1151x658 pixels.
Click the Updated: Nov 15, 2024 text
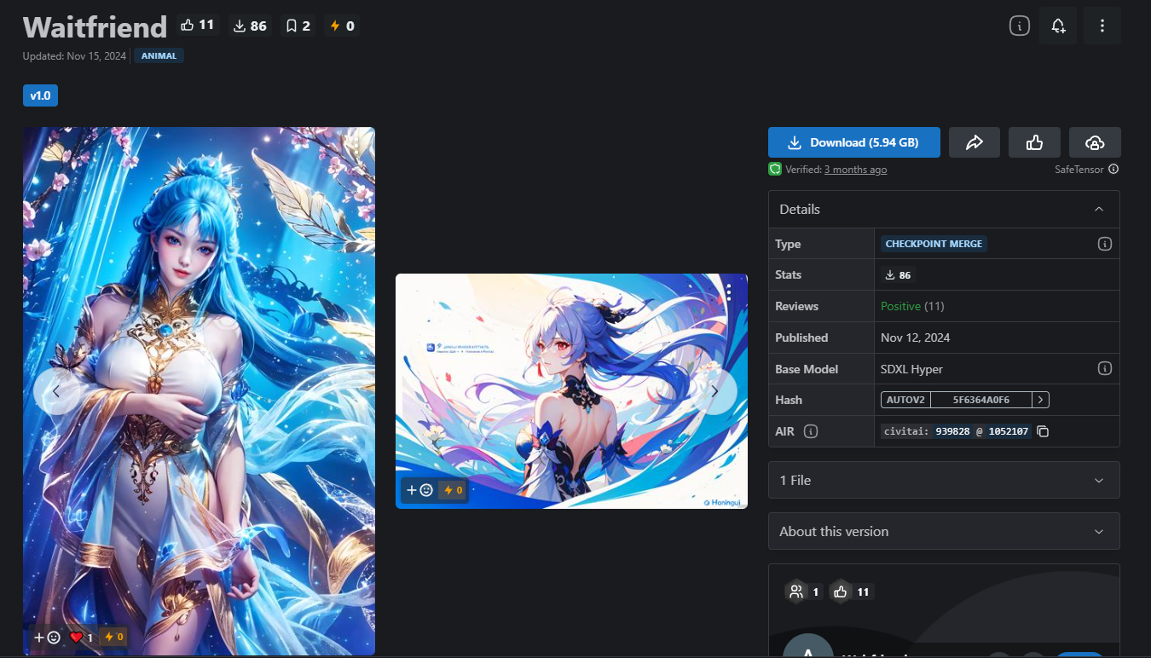tap(75, 56)
